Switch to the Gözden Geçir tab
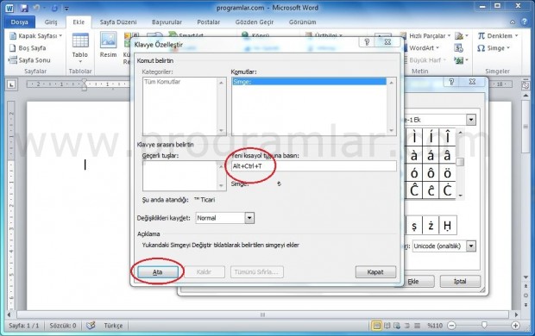 (255, 22)
